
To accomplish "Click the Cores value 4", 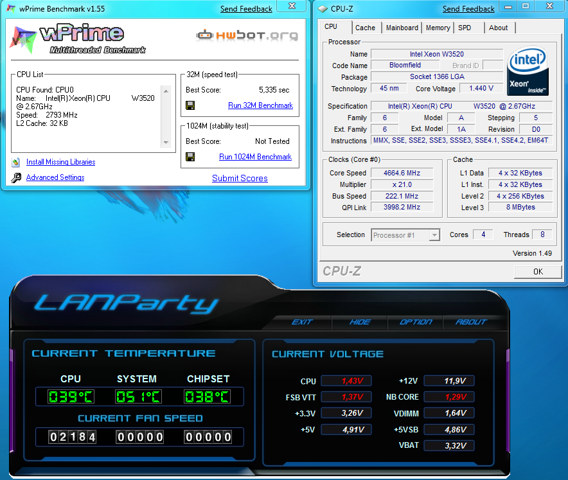I will 483,235.
